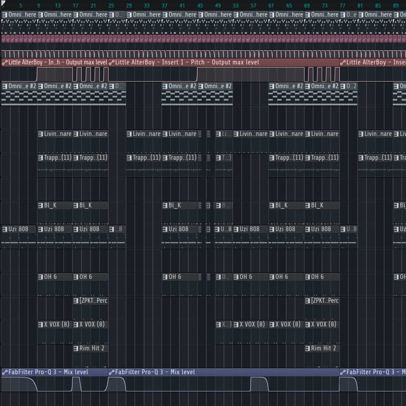Click the Omni..here clip icon at bar 53
This screenshot has width=406, height=406.
tap(236, 15)
